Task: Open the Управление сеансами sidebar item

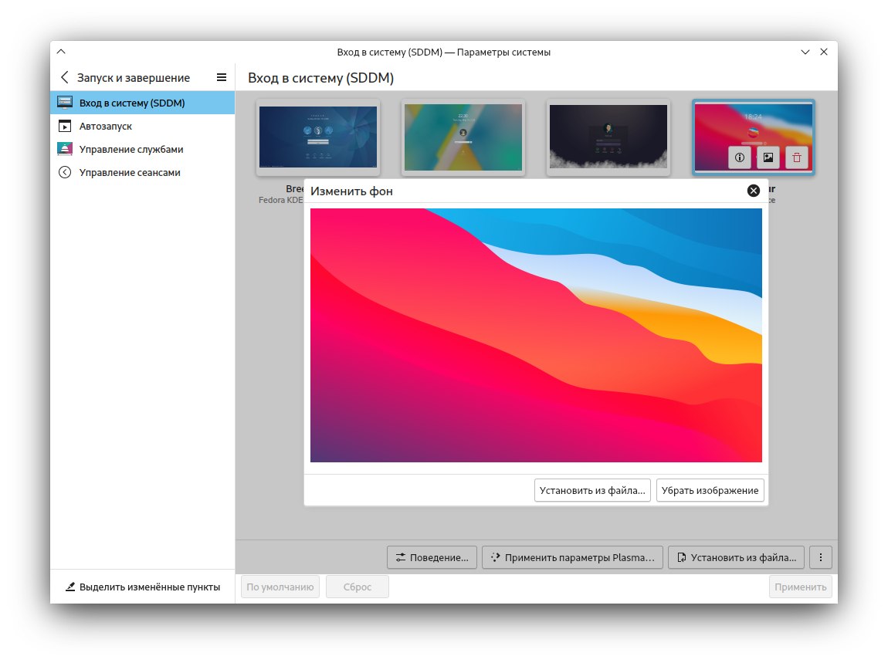Action: tap(142, 173)
